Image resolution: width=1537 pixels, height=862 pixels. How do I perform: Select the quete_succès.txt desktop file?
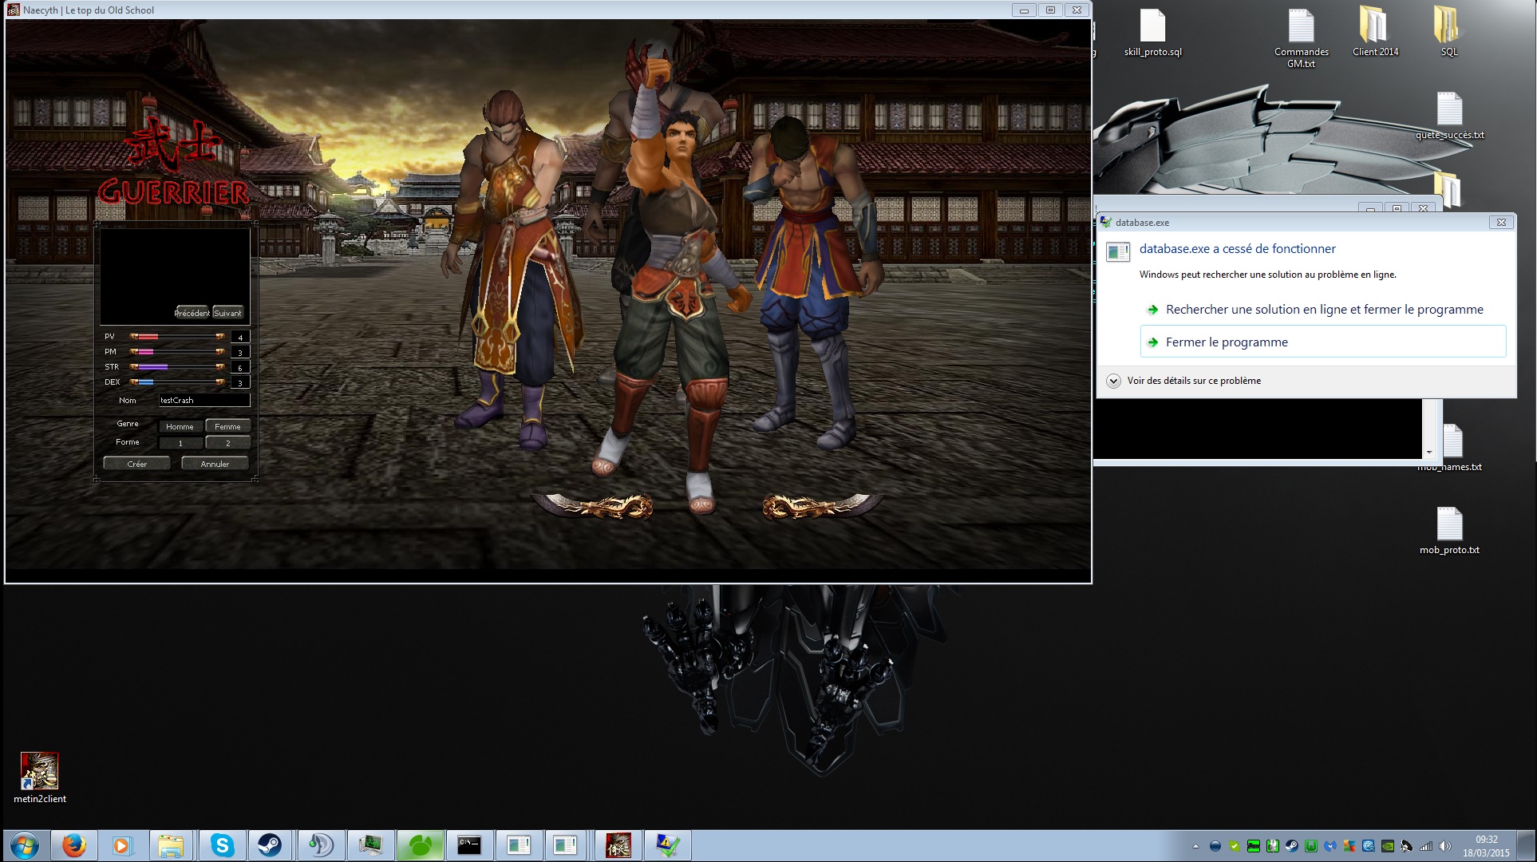click(1449, 116)
